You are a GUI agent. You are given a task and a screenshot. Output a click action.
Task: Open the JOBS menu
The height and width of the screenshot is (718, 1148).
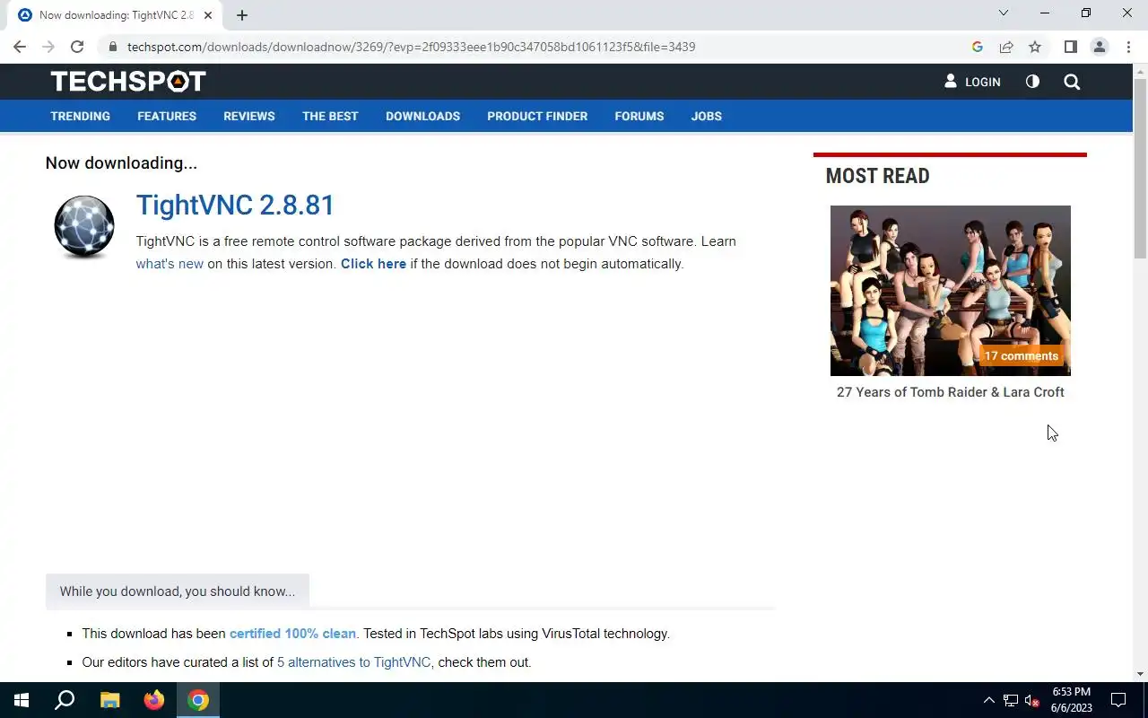[706, 116]
